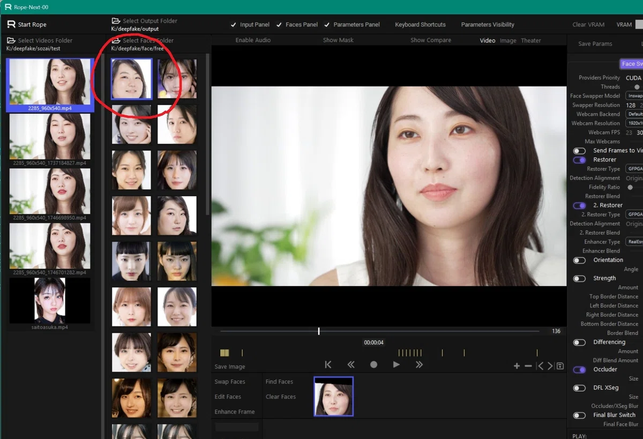
Task: Switch on the Strength toggle
Action: point(579,279)
